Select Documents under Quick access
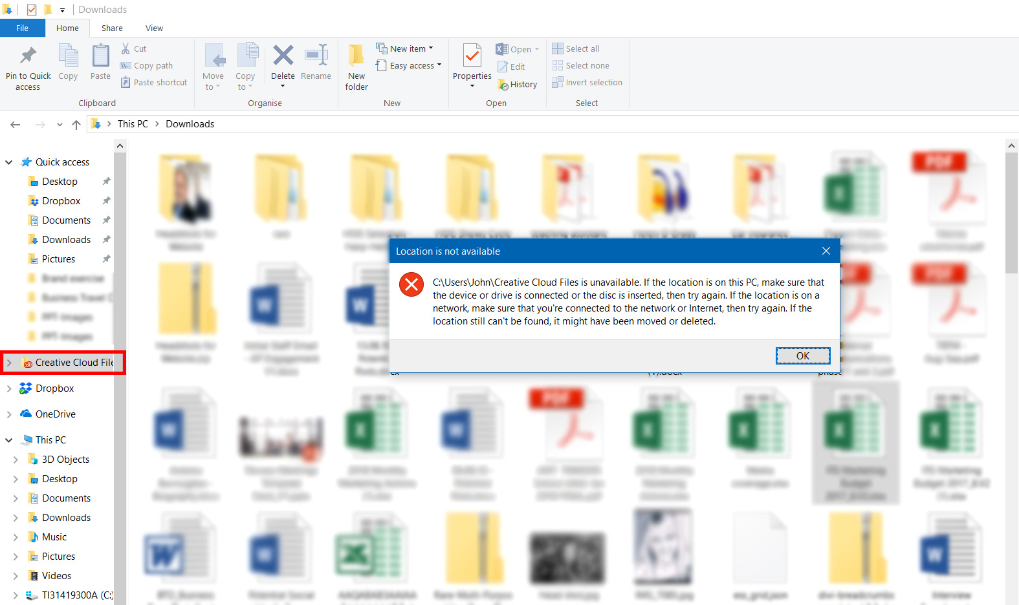This screenshot has width=1019, height=605. pos(66,220)
